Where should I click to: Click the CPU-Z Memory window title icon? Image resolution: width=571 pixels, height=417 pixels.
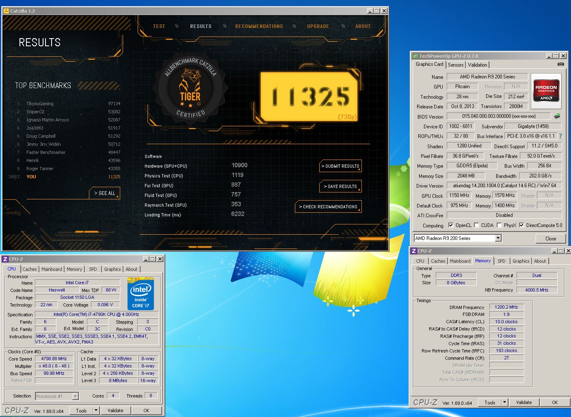414,251
